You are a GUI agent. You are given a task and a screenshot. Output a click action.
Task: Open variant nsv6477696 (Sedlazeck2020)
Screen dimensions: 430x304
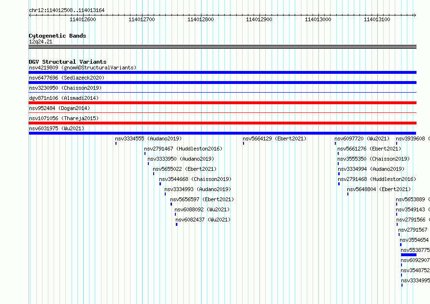point(67,78)
